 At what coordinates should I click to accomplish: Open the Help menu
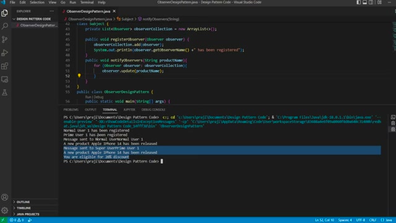tap(101, 2)
